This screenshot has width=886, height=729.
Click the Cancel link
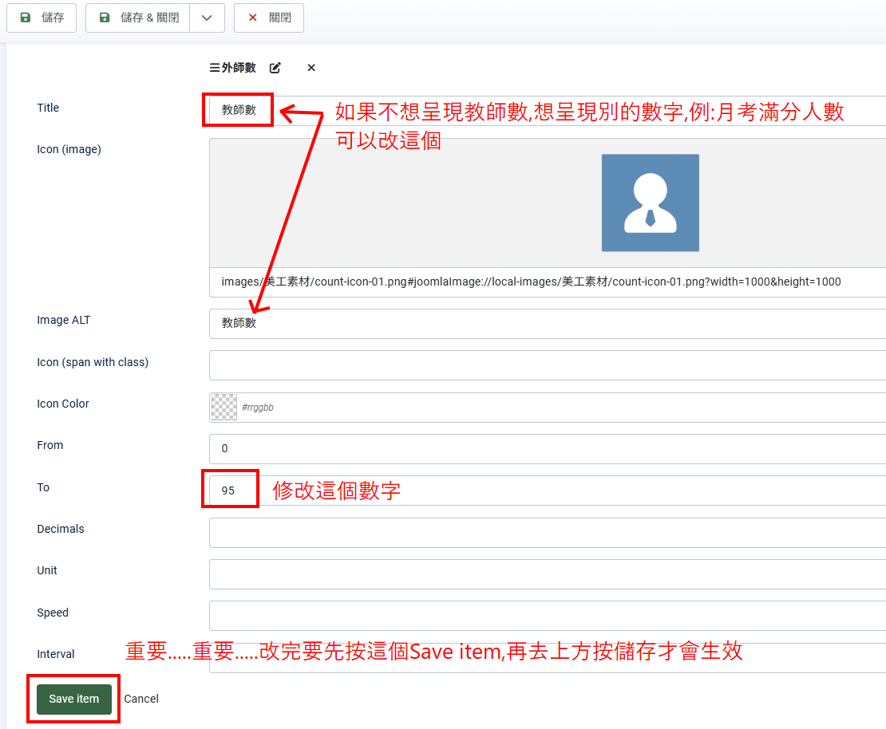[141, 699]
